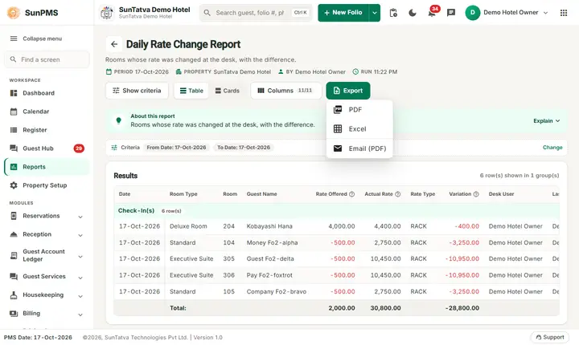Open the New Folio dropdown arrow
Image resolution: width=579 pixels, height=345 pixels.
click(x=375, y=13)
